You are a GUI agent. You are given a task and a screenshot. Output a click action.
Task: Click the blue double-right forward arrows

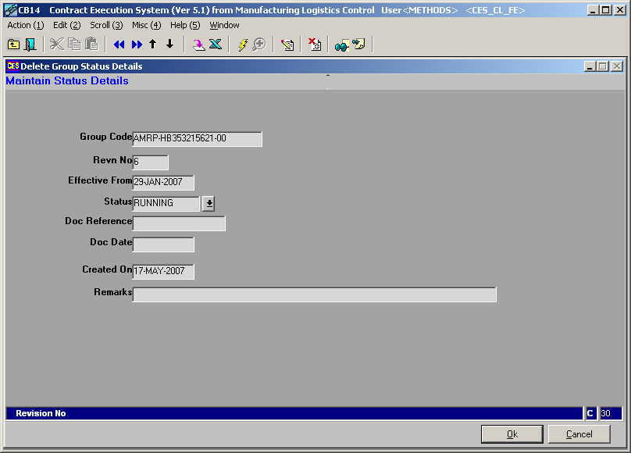tap(137, 45)
